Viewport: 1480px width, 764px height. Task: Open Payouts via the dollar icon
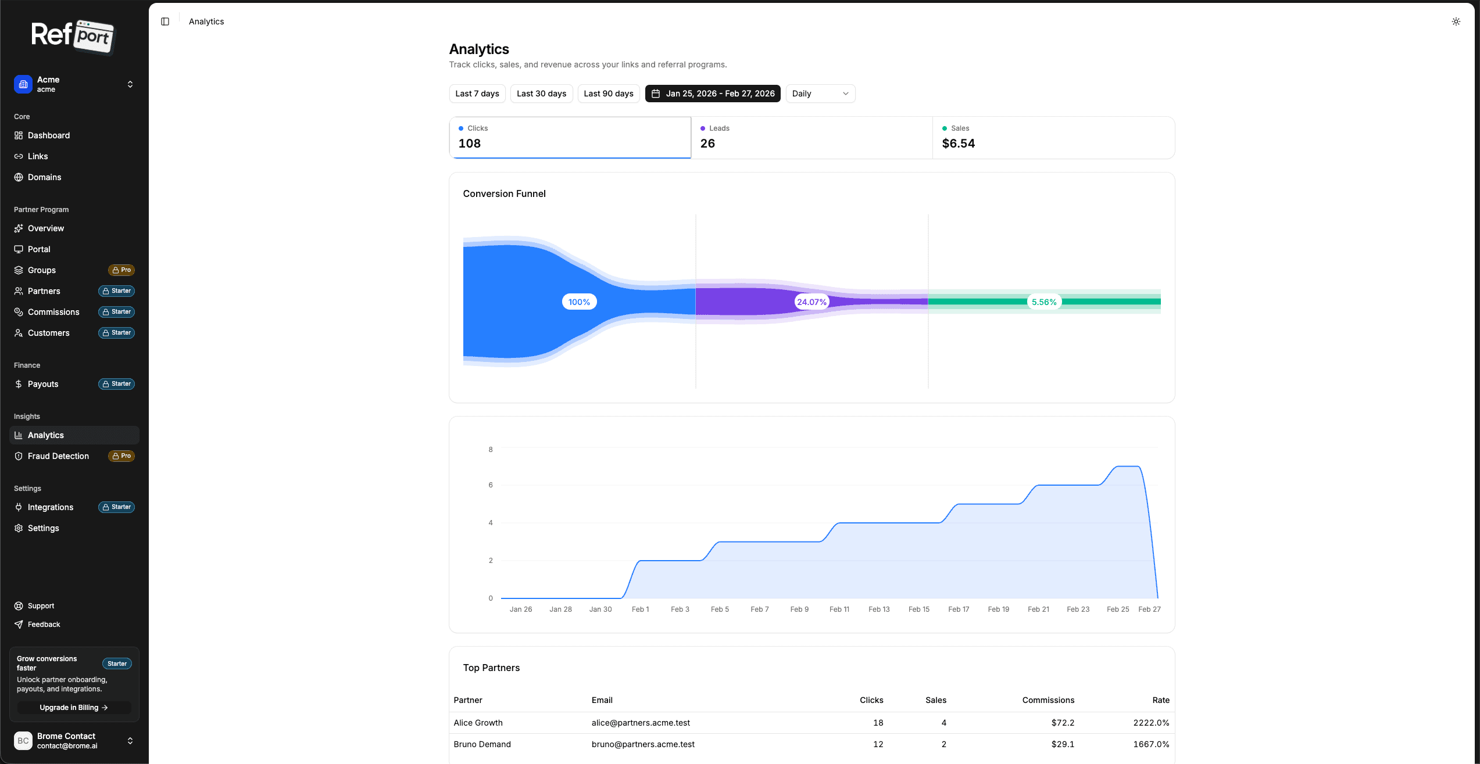19,383
